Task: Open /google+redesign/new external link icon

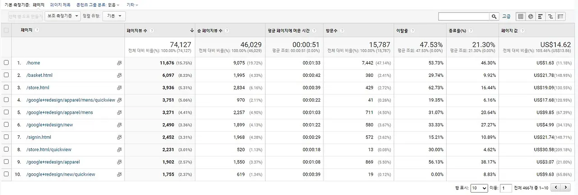Action: tap(119, 125)
